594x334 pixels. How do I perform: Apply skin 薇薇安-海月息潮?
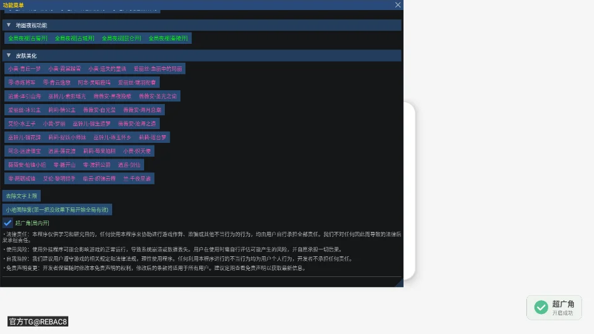coord(142,110)
